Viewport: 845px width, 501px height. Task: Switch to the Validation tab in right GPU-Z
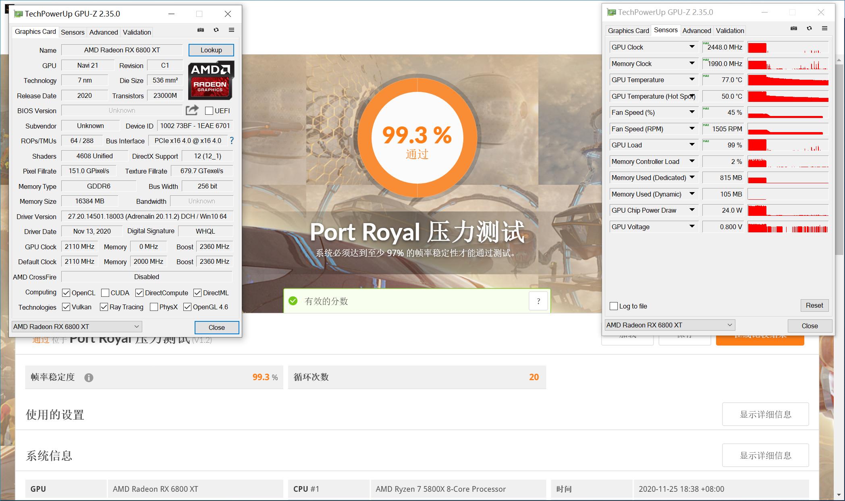click(729, 30)
